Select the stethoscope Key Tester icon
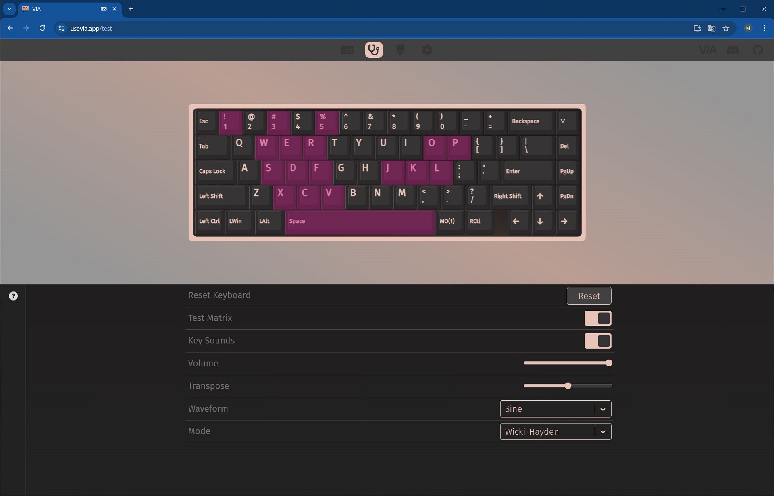774x496 pixels. [x=374, y=50]
